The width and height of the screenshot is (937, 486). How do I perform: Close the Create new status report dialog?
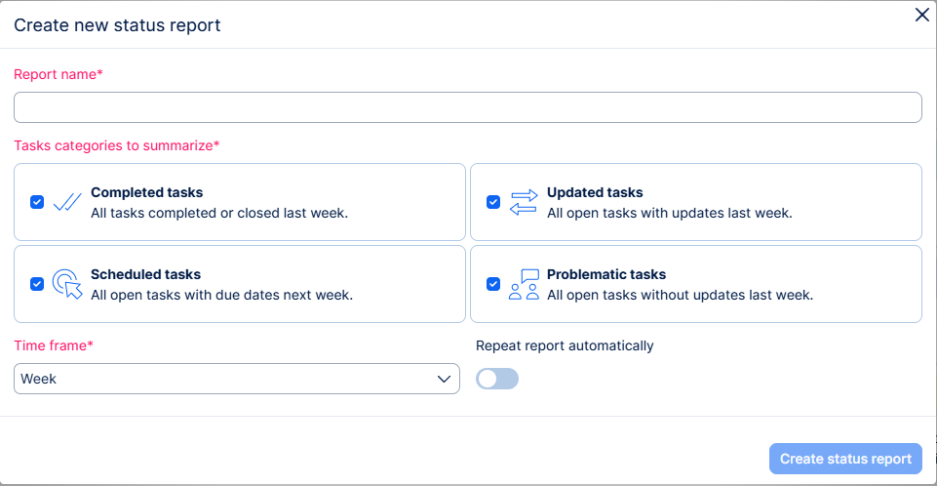tap(921, 15)
